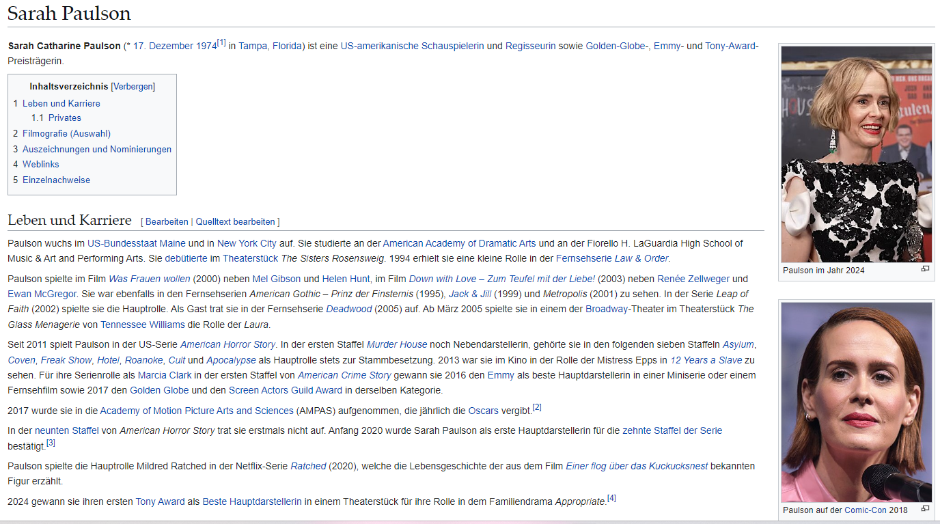Open Auszeichnungen und Nominierungen contents entry
Screen dimensions: 940x524
(97, 150)
